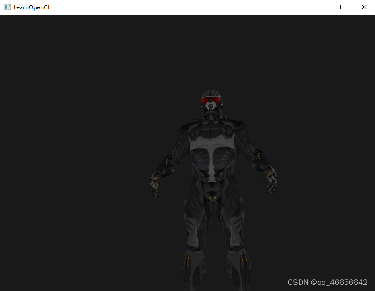Viewport: 375px width, 291px height.
Task: Close the LearnOpenGL window
Action: (364, 7)
